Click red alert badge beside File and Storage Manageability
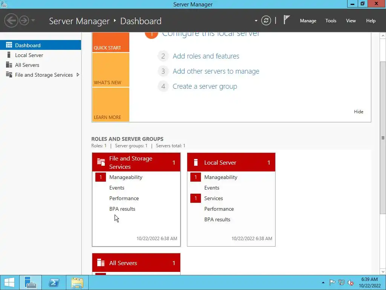 tap(100, 177)
